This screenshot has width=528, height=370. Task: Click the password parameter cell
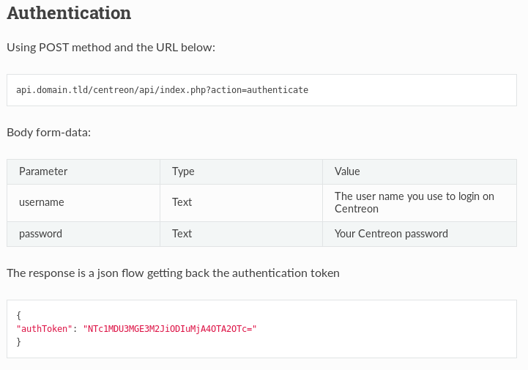point(40,234)
